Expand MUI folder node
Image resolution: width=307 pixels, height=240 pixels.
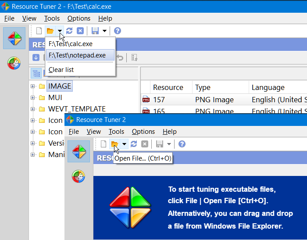(33, 97)
